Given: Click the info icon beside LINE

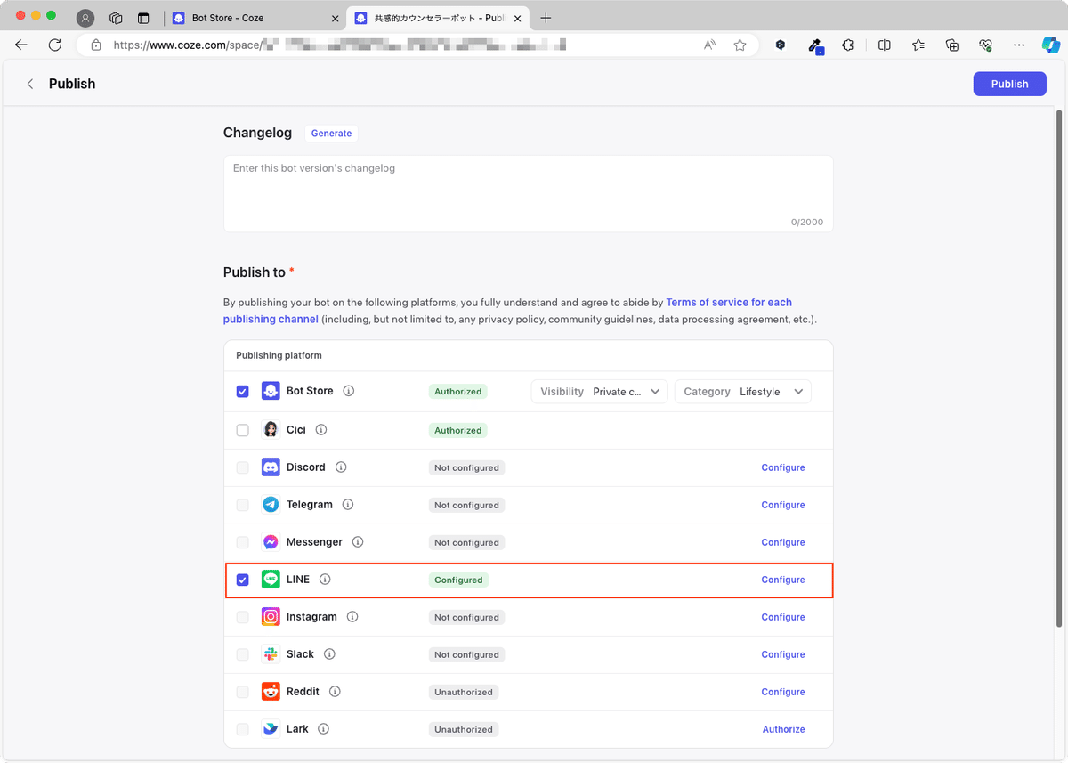Looking at the screenshot, I should [x=325, y=580].
